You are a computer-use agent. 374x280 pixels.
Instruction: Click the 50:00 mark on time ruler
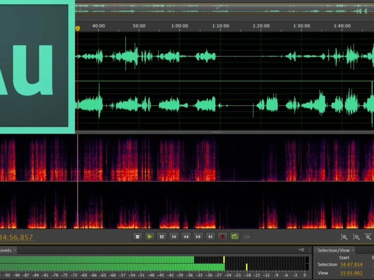tap(139, 26)
